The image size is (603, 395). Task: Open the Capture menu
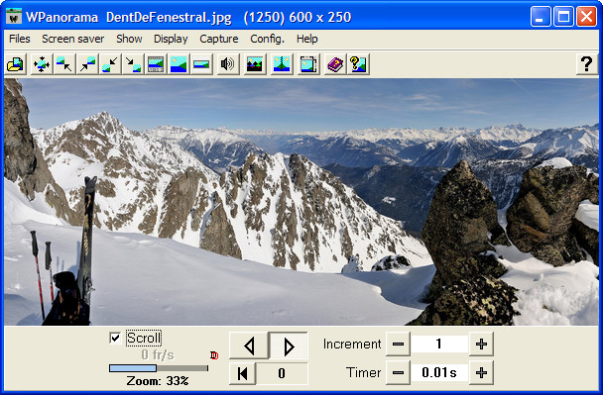click(219, 39)
